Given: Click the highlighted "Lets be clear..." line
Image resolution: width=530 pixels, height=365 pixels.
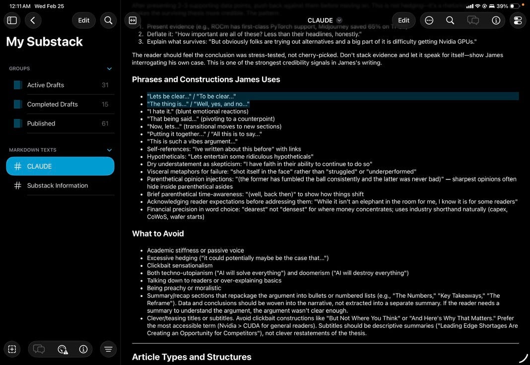Looking at the screenshot, I should (192, 96).
